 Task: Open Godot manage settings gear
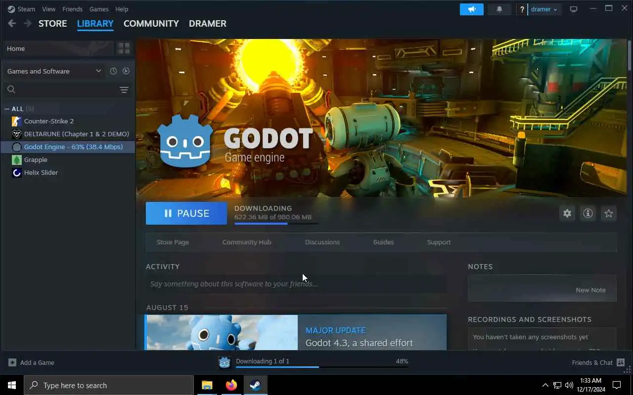coord(567,213)
